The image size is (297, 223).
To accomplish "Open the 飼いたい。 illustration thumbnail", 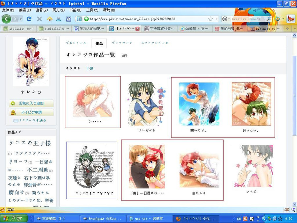I will click(251, 104).
